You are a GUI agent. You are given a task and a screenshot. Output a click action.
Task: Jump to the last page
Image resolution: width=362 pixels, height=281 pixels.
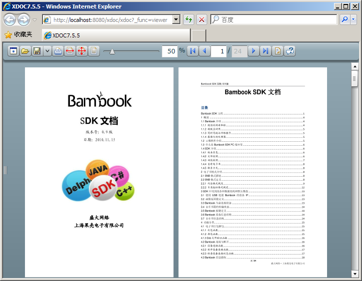tap(266, 51)
